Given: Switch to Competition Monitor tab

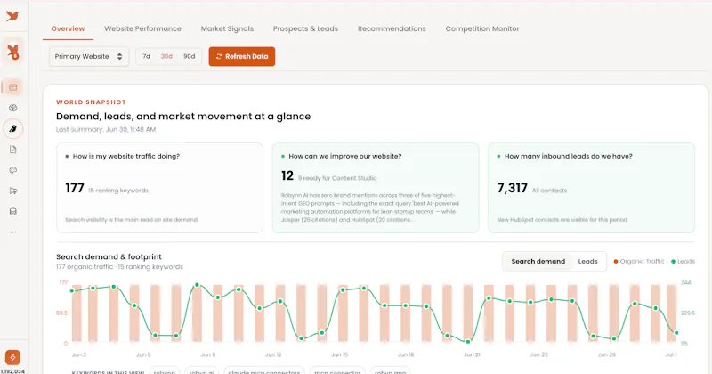Looking at the screenshot, I should 481,28.
